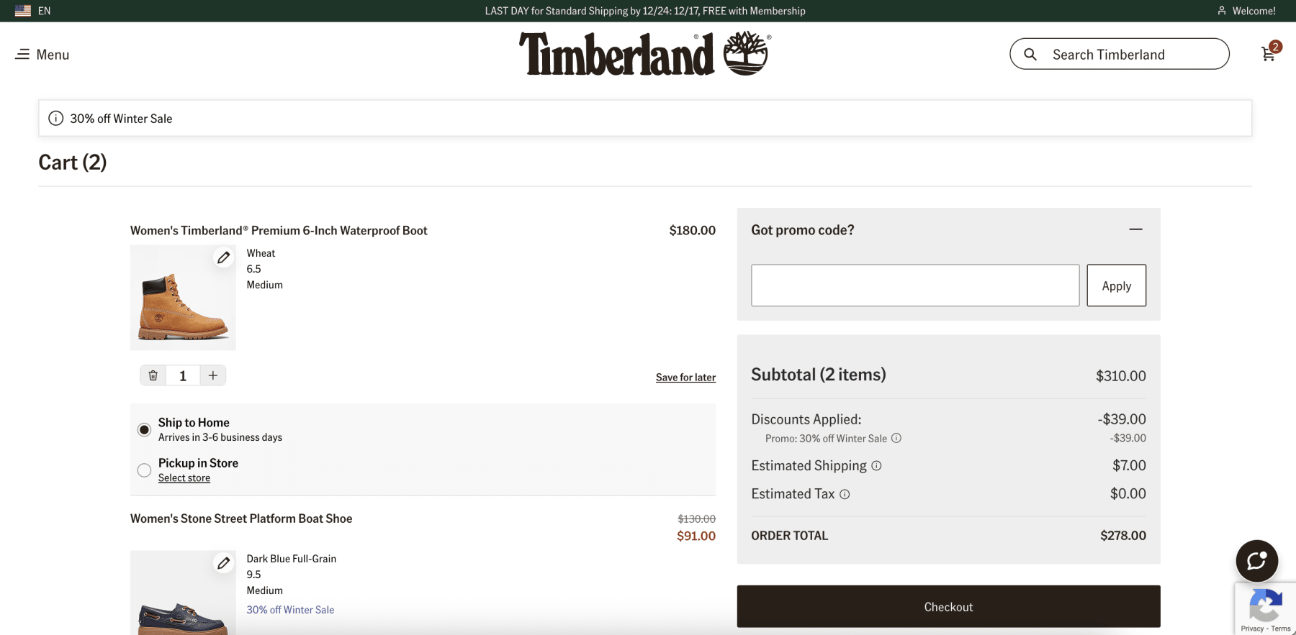Open Women's Premium 6-Inch Waterproof Boot title

(x=279, y=230)
